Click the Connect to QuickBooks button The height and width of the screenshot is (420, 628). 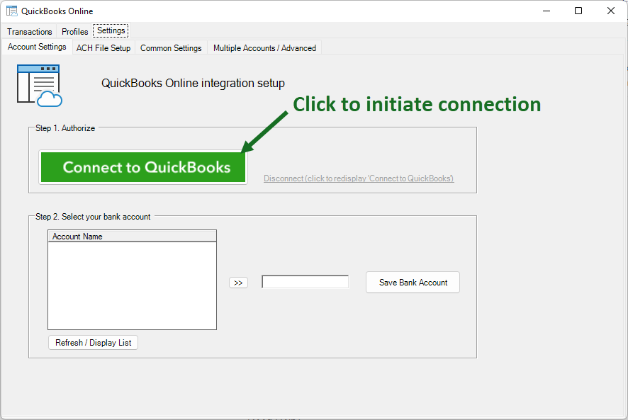click(143, 167)
